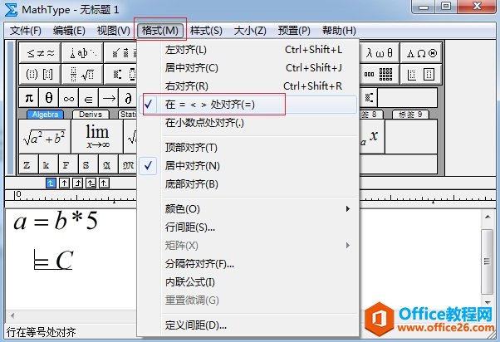Select the second tab stop type button
The width and height of the screenshot is (500, 342).
(65, 183)
